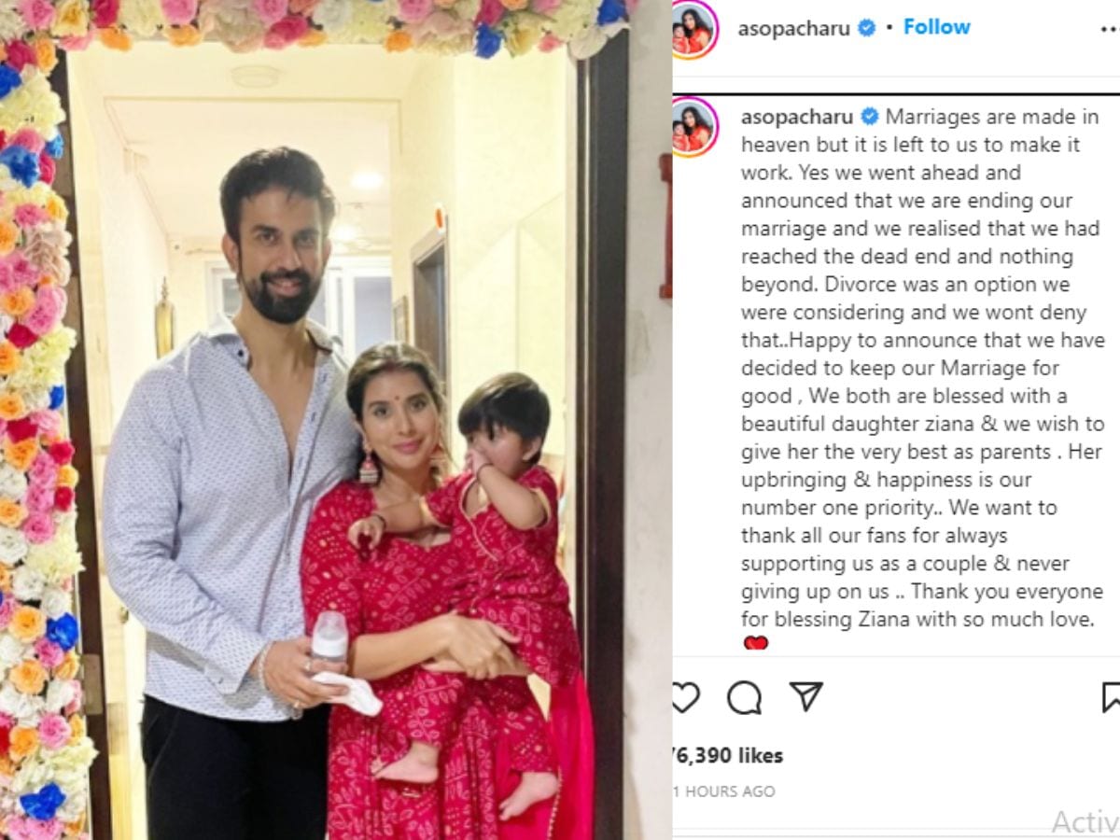Like the post with the heart icon
1120x840 pixels.
coord(684,697)
